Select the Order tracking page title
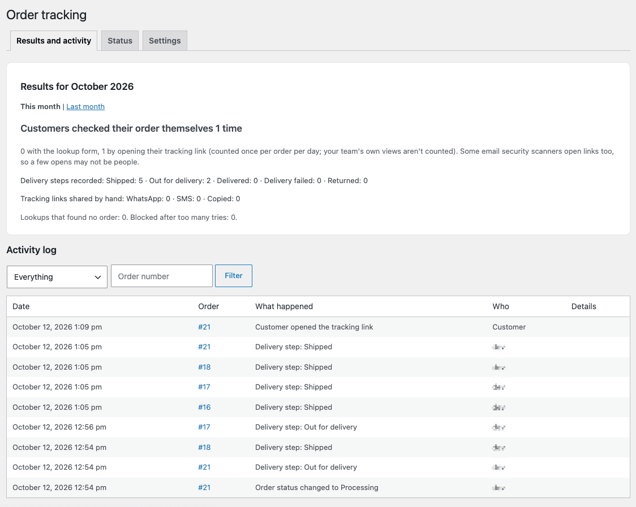The width and height of the screenshot is (636, 507). click(x=46, y=15)
